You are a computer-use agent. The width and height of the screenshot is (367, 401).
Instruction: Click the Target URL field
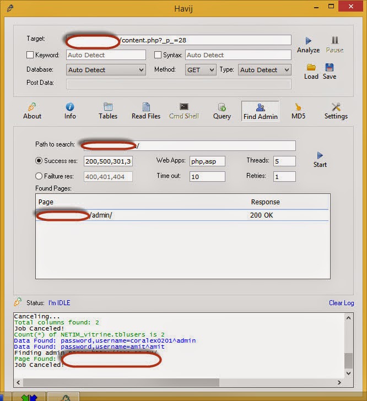coord(179,40)
